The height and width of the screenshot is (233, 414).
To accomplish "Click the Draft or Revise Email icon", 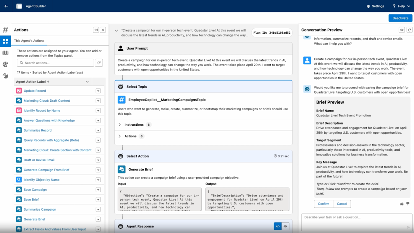I will (x=19, y=160).
